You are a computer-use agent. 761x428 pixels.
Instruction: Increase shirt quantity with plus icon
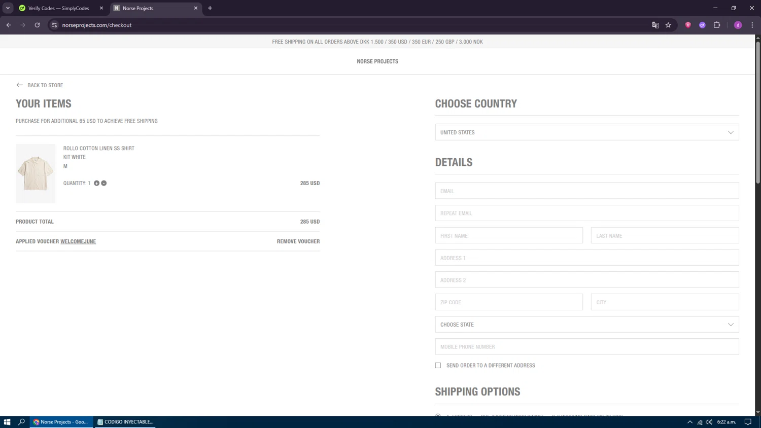tap(96, 183)
